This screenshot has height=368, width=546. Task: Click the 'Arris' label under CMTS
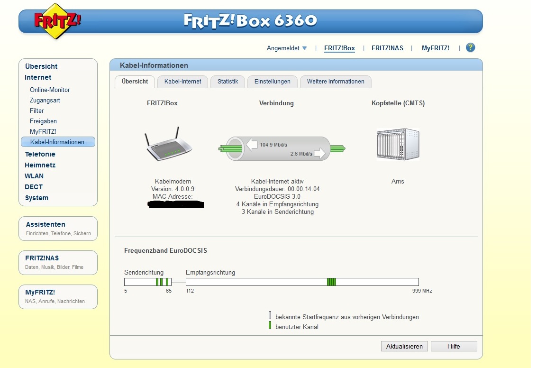[398, 181]
